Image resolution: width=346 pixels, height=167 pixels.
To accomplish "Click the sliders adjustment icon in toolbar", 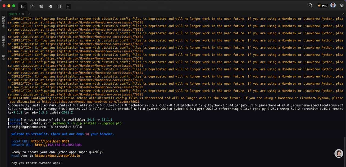I will pos(50,6).
